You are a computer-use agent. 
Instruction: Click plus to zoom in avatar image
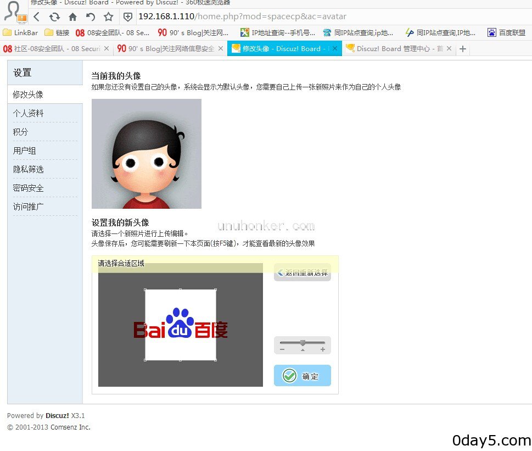coord(323,349)
